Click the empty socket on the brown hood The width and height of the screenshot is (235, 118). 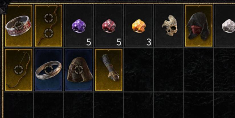79,70
